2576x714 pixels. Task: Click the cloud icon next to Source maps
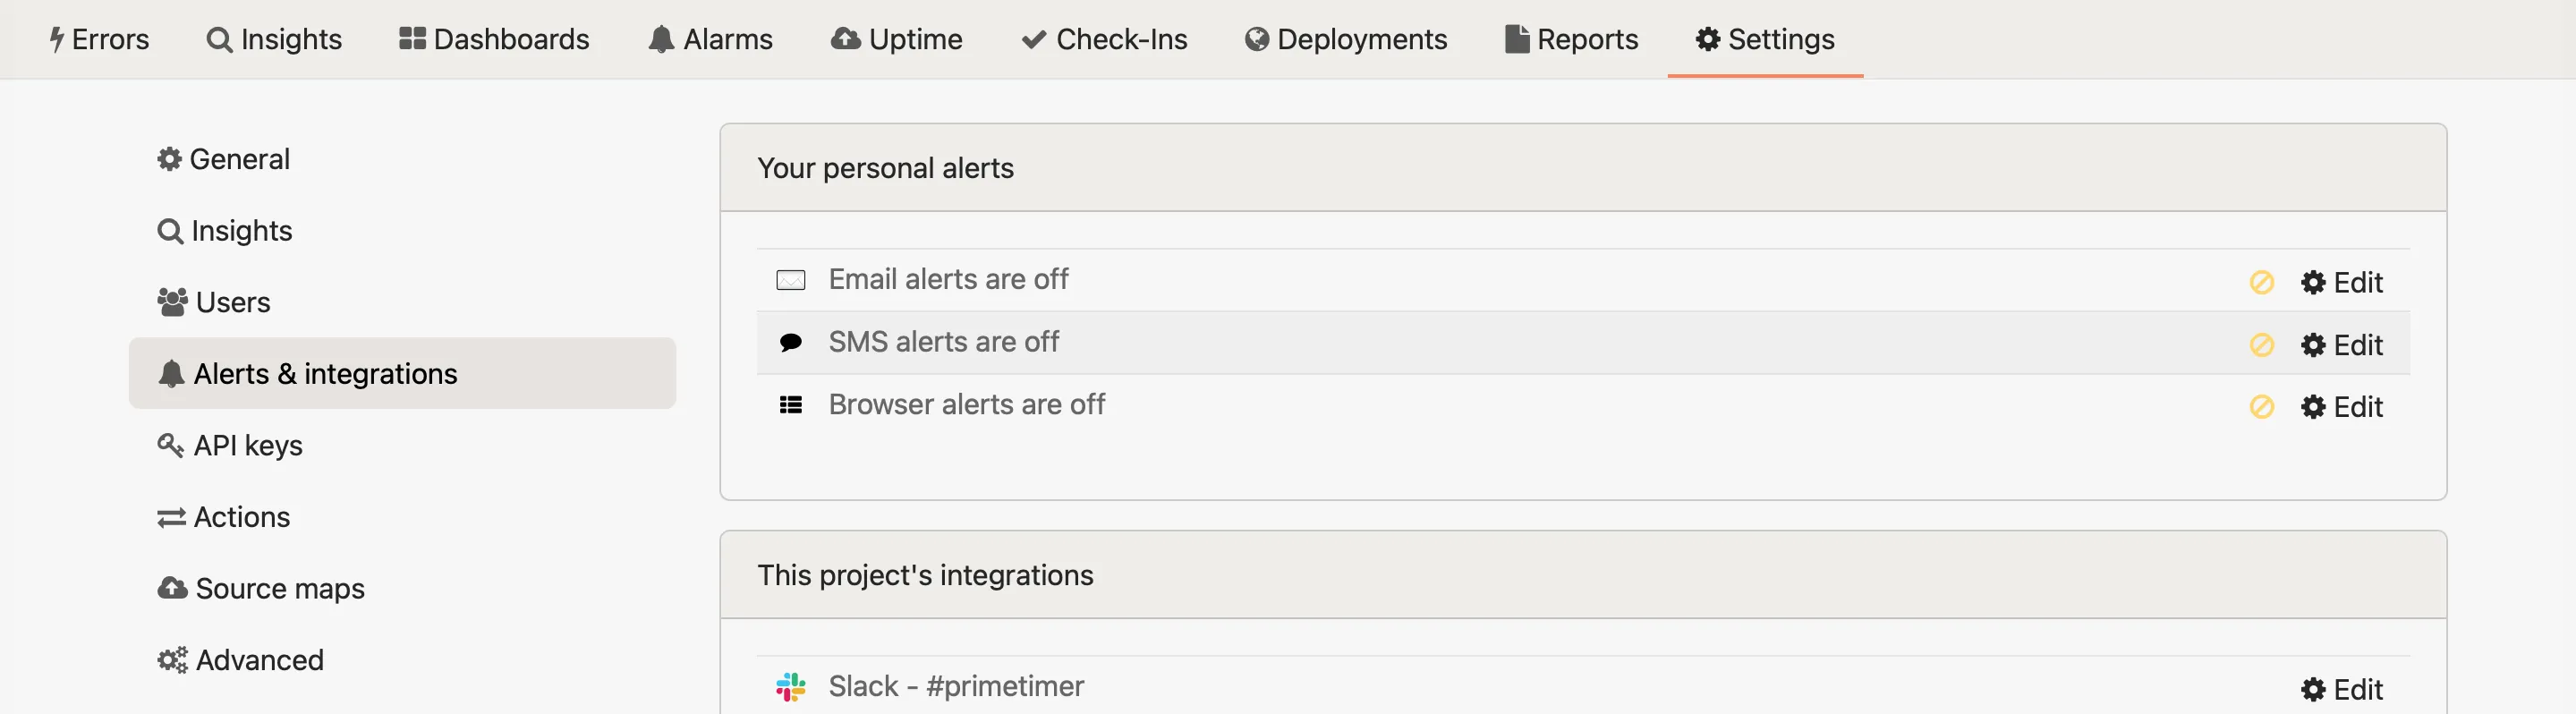[x=170, y=588]
